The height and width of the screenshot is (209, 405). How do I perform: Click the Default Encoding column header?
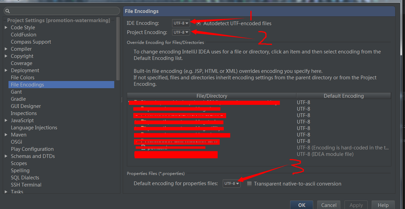click(344, 96)
